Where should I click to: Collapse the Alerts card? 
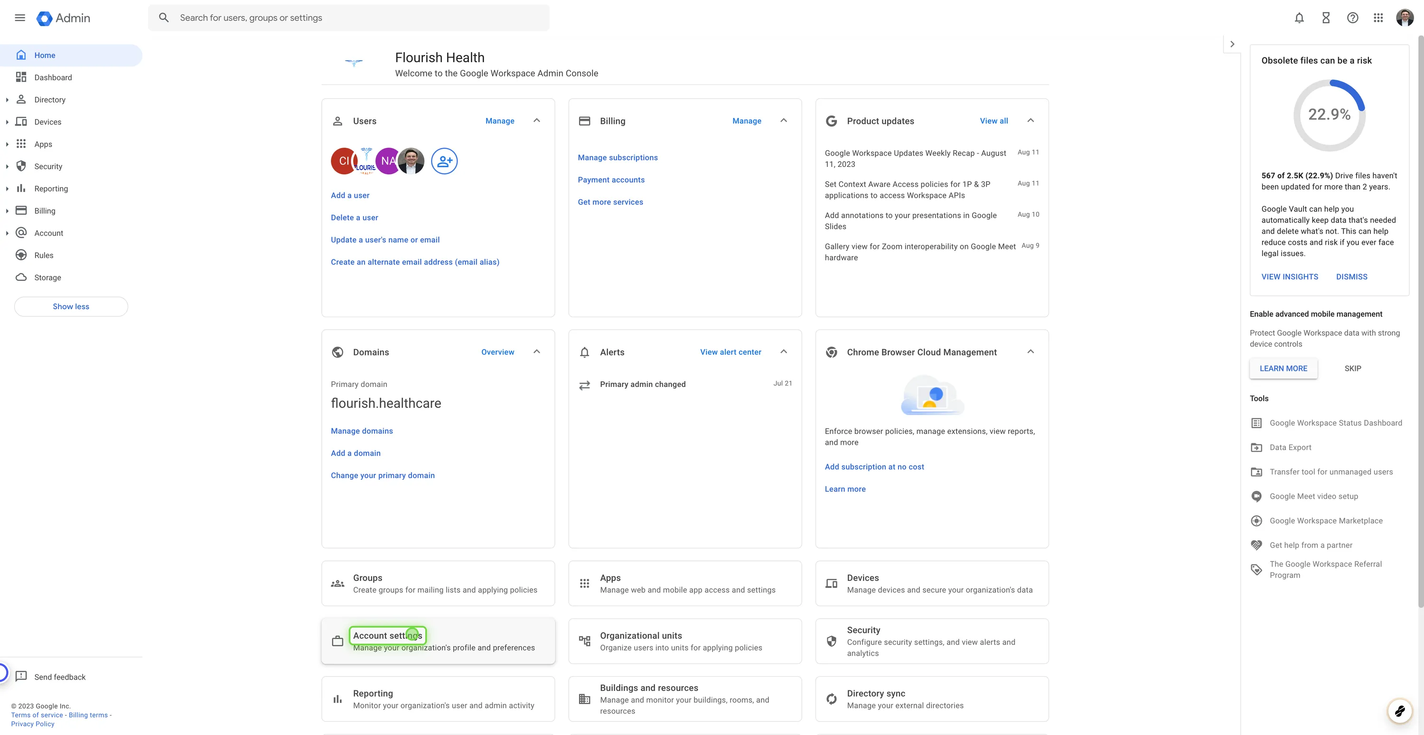(x=783, y=352)
